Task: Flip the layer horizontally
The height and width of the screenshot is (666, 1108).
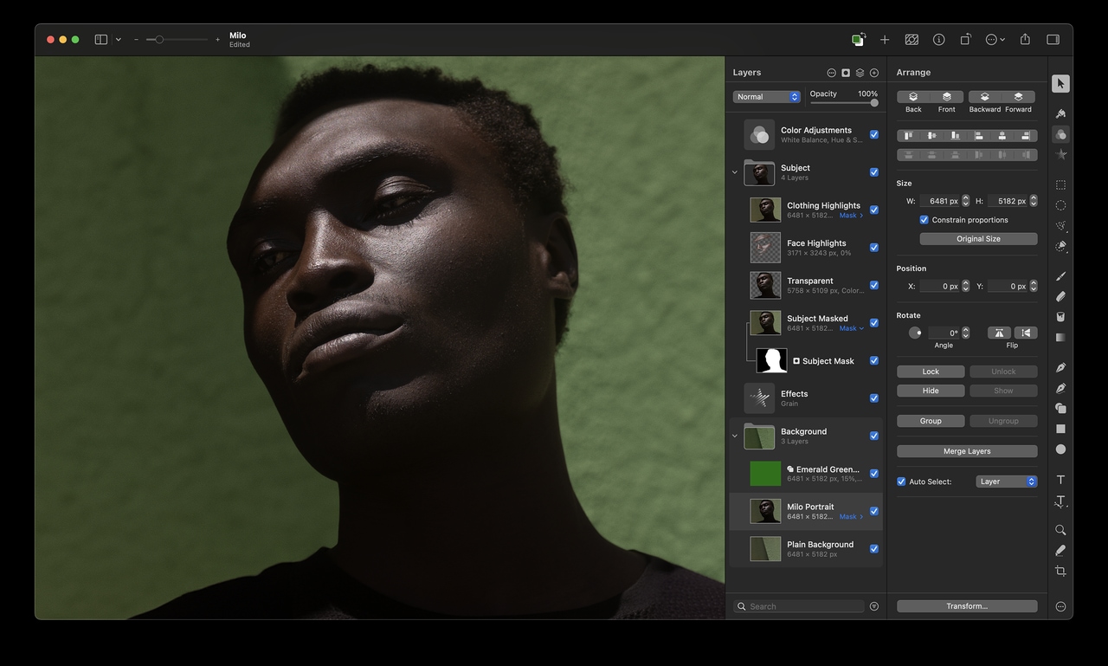Action: [999, 333]
